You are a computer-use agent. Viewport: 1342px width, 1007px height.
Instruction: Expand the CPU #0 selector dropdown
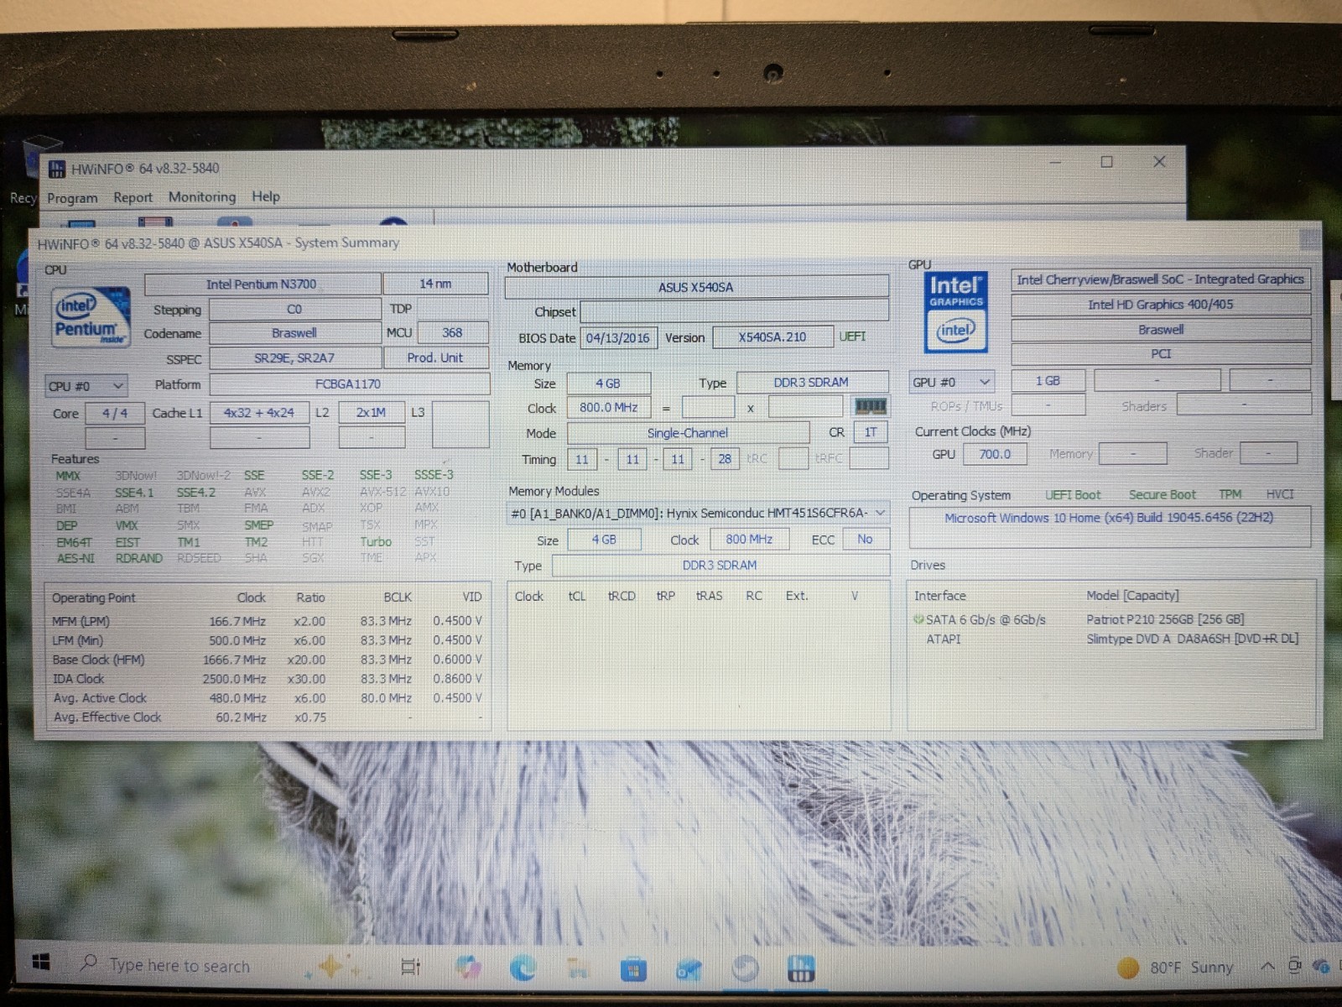[86, 386]
